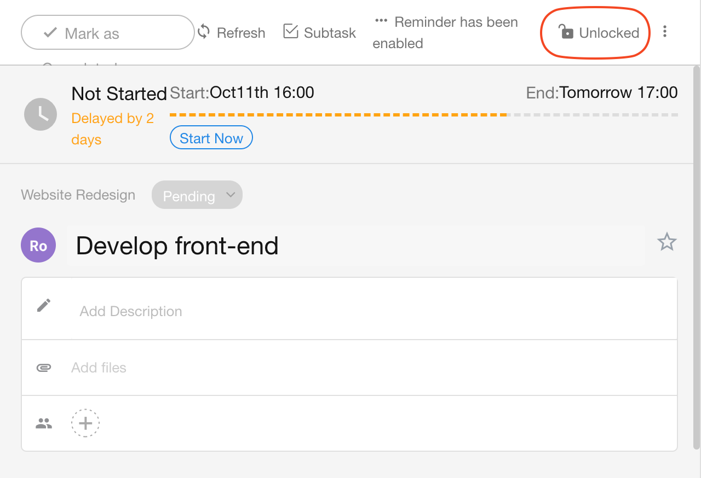
Task: Expand the Pending status dropdown
Action: point(197,195)
